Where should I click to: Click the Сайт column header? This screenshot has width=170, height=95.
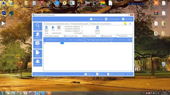116,40
